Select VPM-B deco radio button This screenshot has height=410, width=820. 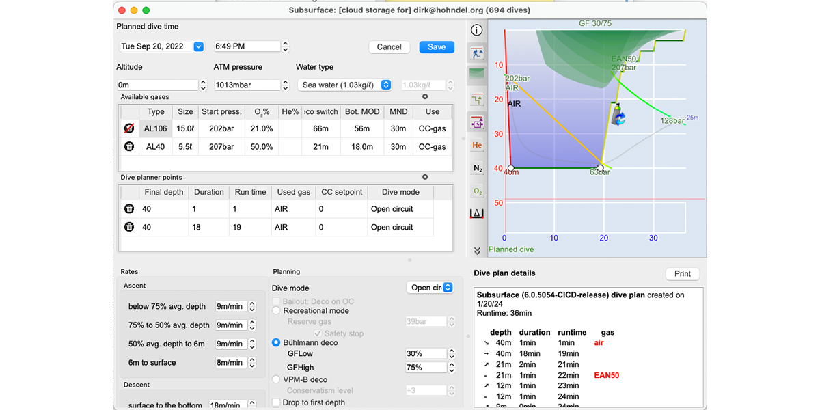click(x=277, y=379)
